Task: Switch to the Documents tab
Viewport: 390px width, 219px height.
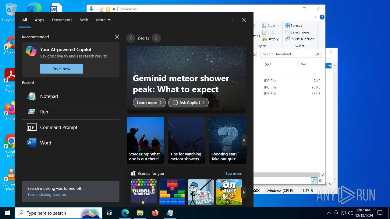Action: tap(62, 20)
